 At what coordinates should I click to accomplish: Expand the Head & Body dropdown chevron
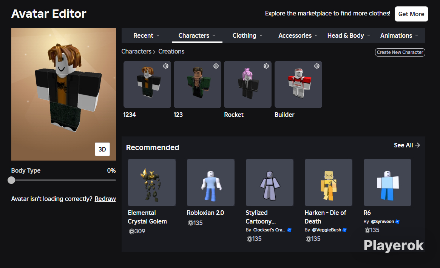[369, 35]
